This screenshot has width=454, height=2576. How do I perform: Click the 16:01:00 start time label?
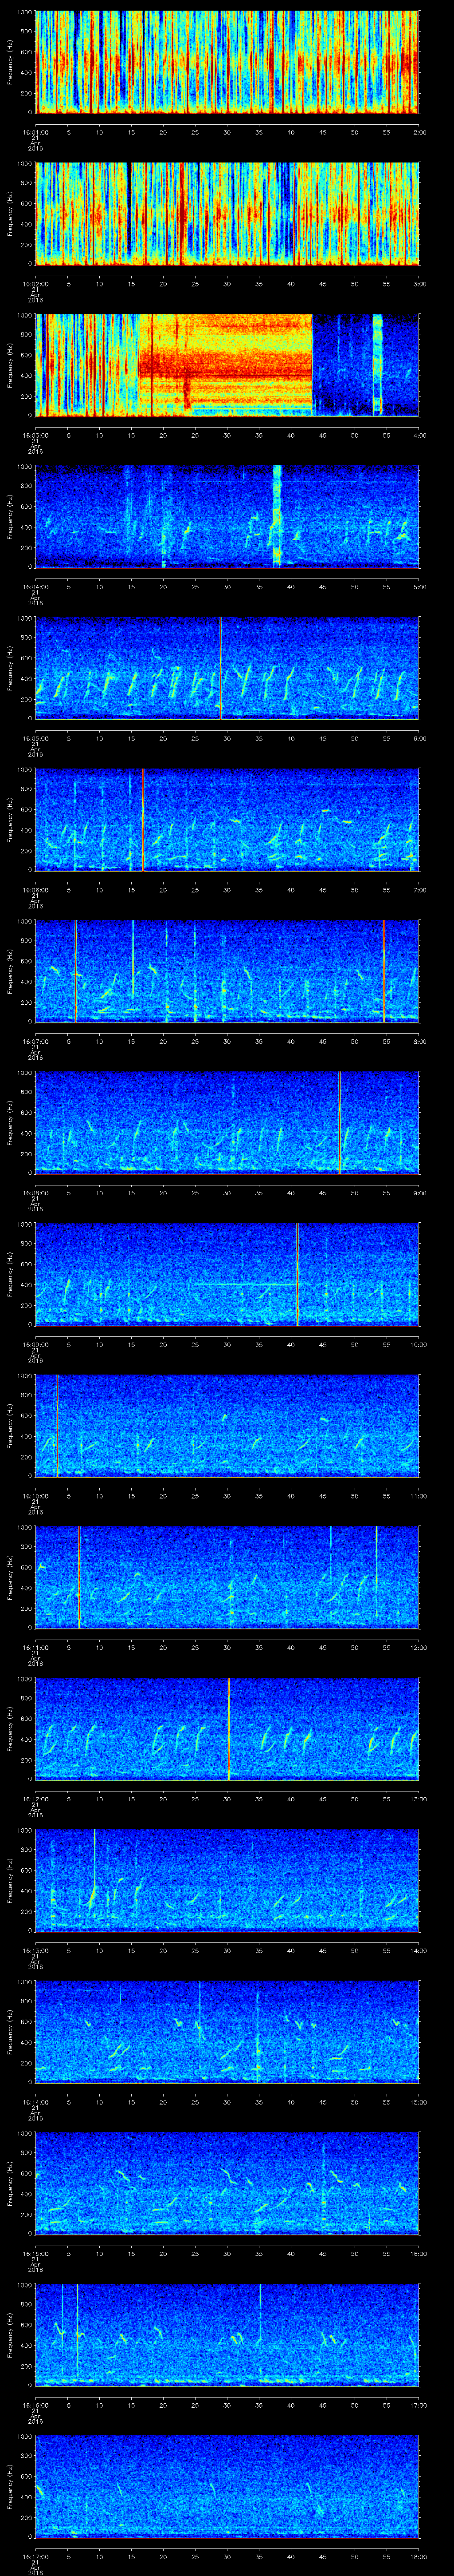coord(35,132)
